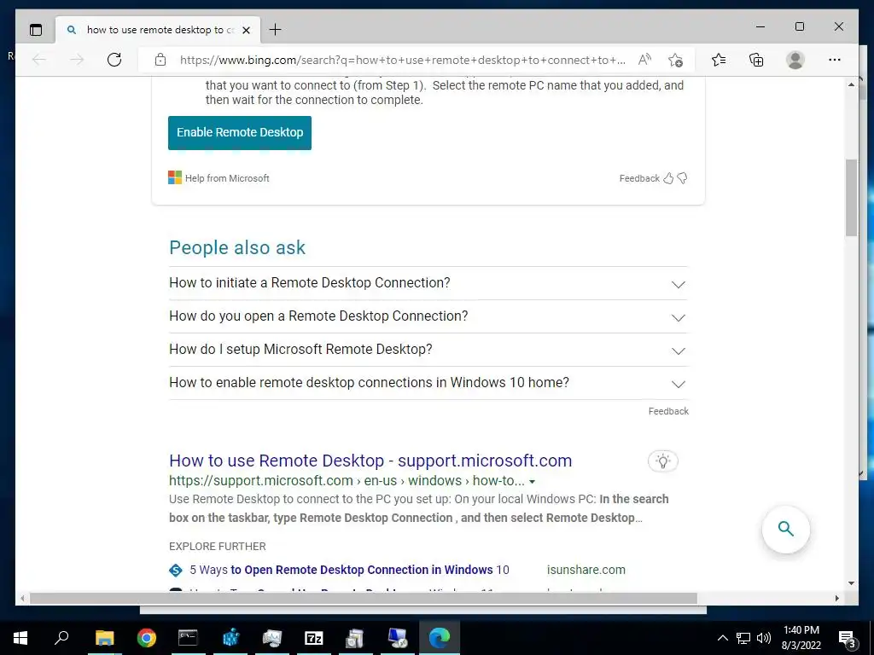Switch to Microsoft Edge taskbar icon
Screen dimensions: 874x655
(440, 638)
